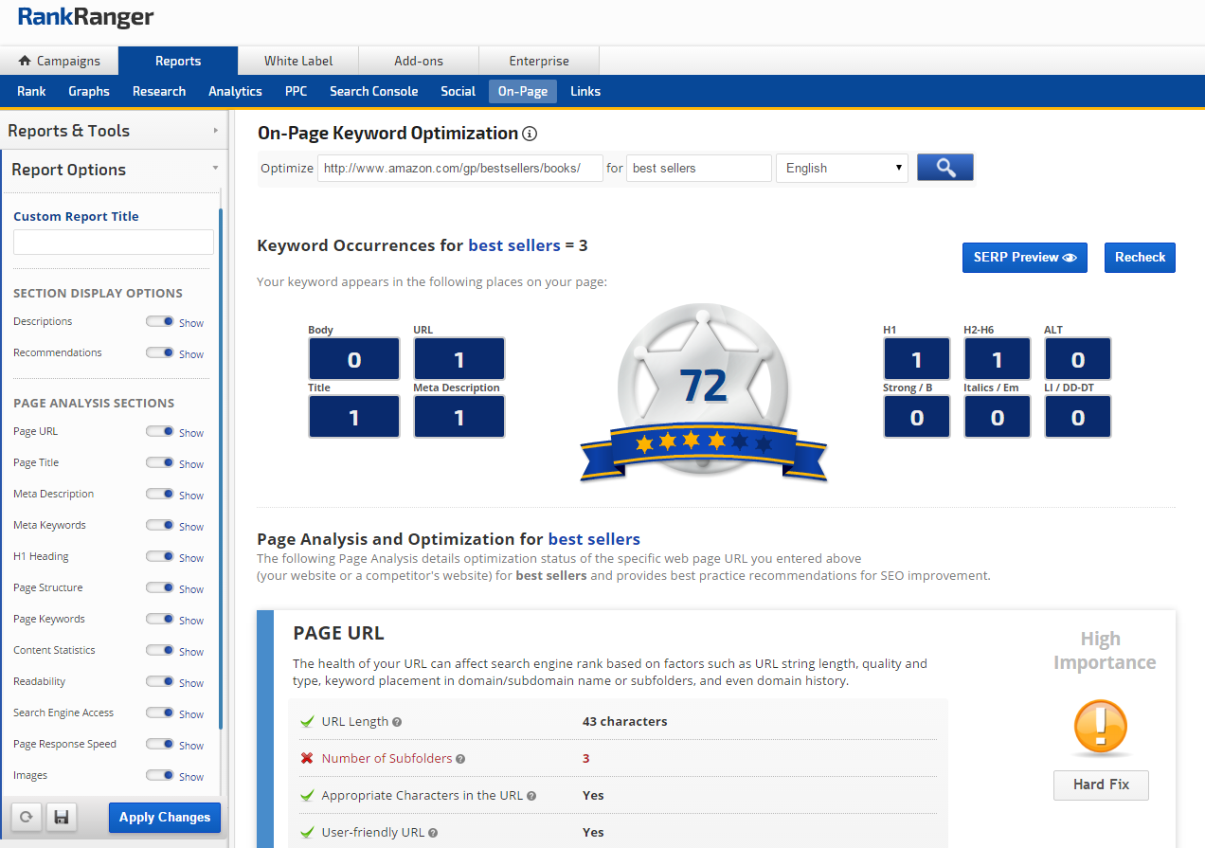Click the score 72 star badge
The image size is (1205, 848).
(x=703, y=388)
